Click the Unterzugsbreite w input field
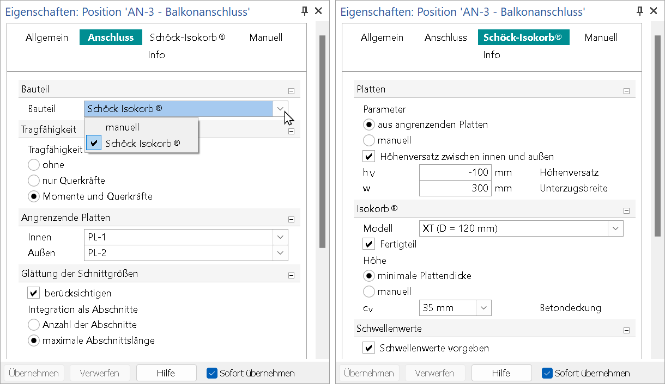The height and width of the screenshot is (384, 665). [x=455, y=189]
